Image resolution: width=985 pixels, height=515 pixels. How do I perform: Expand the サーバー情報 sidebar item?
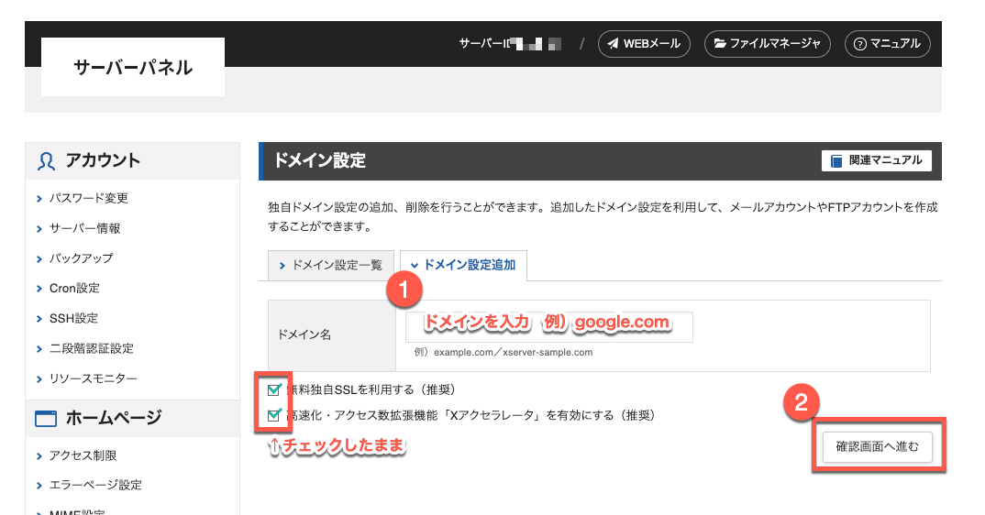[84, 228]
